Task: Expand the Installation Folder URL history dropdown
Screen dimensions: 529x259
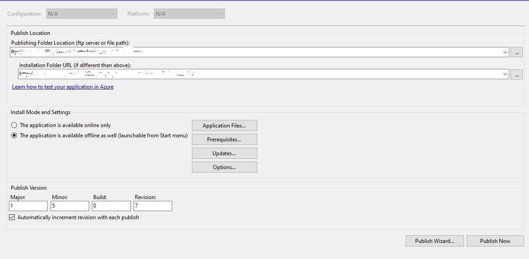Action: click(505, 74)
